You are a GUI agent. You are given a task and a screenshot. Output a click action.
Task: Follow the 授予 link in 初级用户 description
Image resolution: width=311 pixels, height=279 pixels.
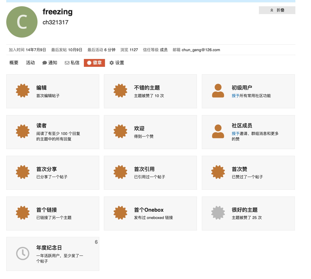235,96
